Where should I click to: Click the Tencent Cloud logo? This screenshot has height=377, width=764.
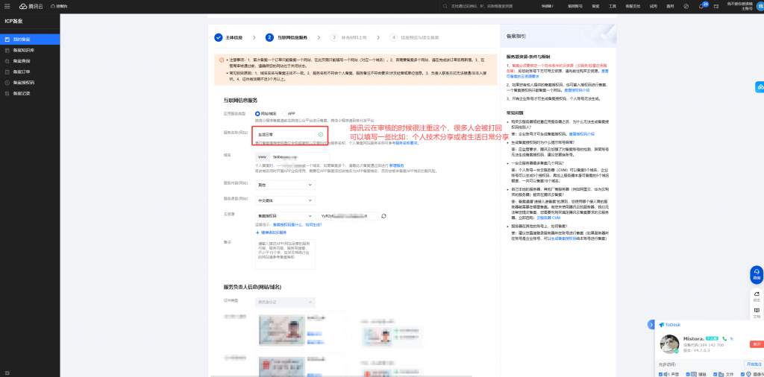[30, 6]
